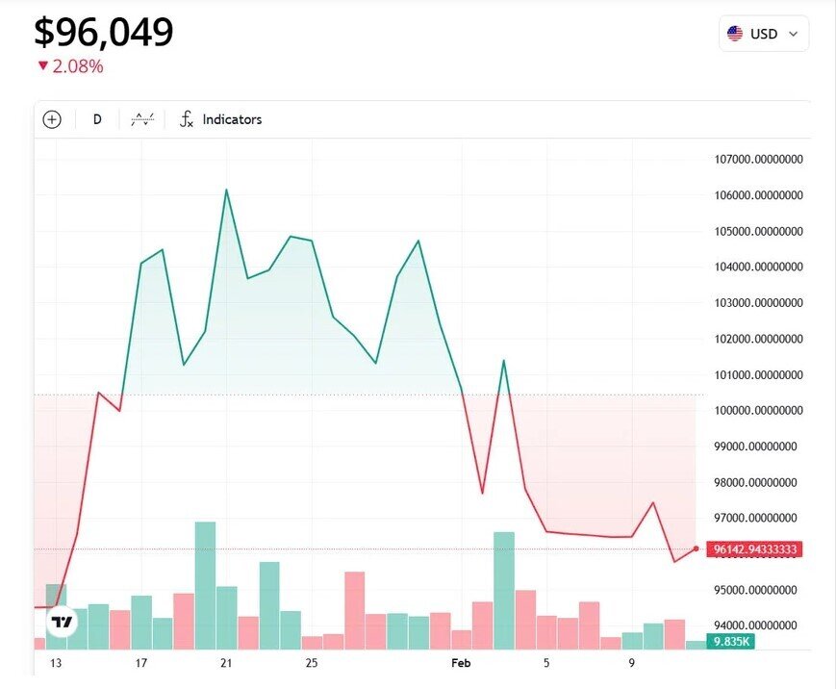Click the fx icon beside Indicators
Image resolution: width=836 pixels, height=689 pixels.
[x=186, y=119]
